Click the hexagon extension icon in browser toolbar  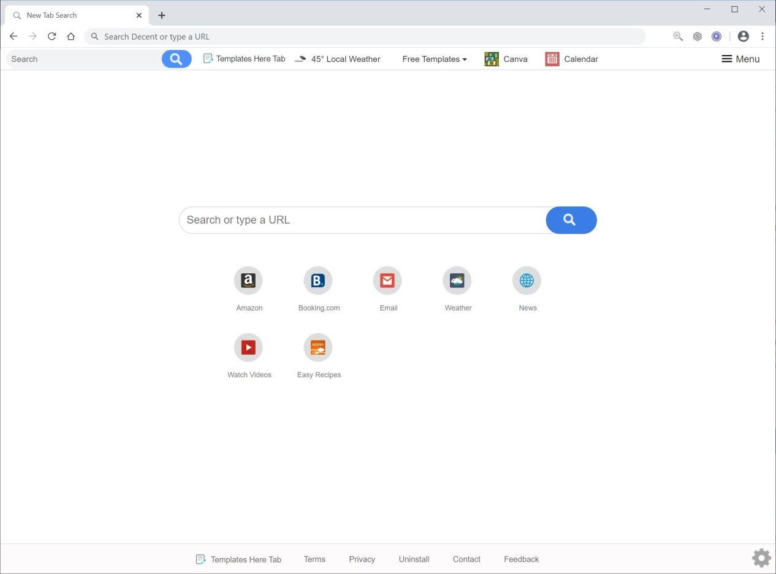[697, 36]
